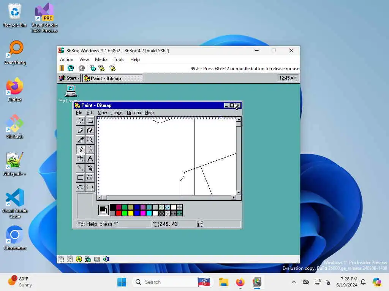
Task: Expand the Windows 11 system tray hidden icons chevron
Action: [x=294, y=282]
